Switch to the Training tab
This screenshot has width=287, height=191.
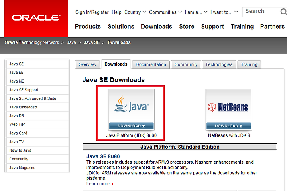[x=249, y=64]
